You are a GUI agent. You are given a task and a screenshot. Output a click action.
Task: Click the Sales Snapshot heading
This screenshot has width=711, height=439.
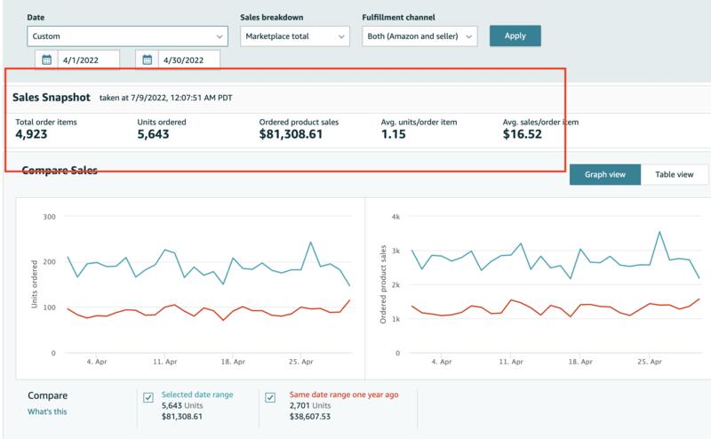[x=52, y=98]
